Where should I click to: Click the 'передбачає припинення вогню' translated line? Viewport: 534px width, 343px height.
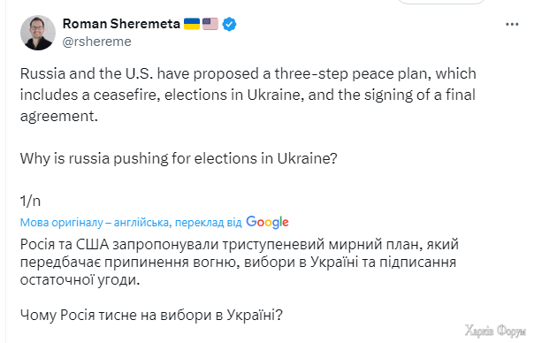tap(238, 263)
